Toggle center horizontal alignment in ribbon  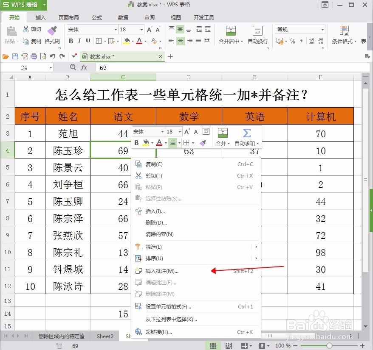coord(180,41)
